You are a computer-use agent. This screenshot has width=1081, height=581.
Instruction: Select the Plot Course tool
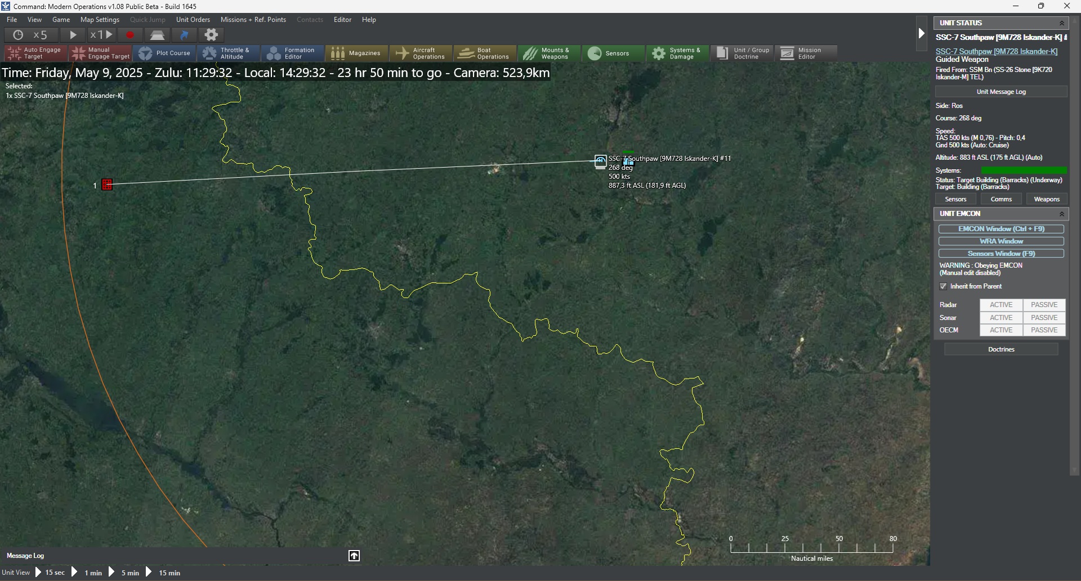click(x=164, y=53)
